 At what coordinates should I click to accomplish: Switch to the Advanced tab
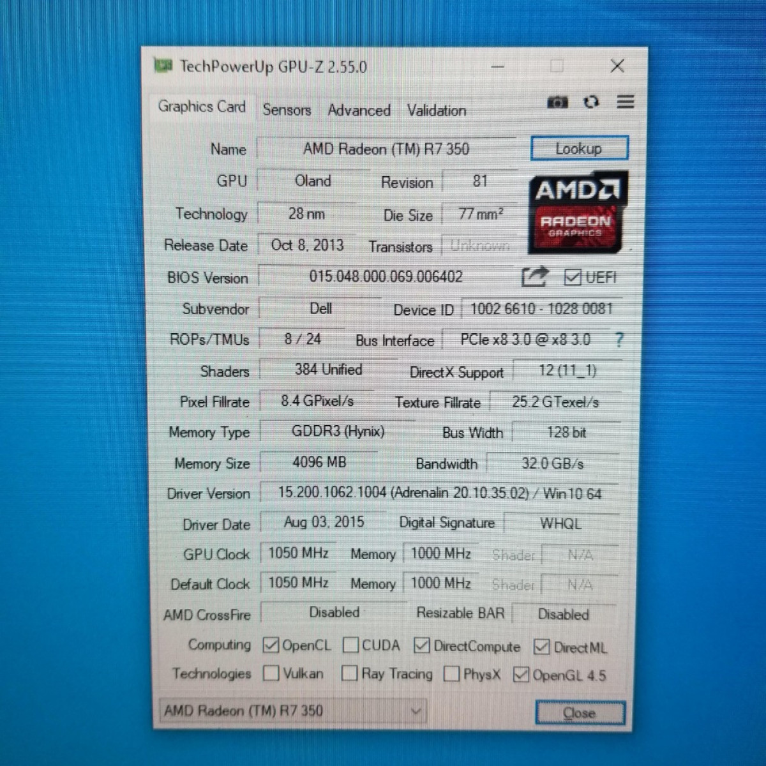pos(359,110)
